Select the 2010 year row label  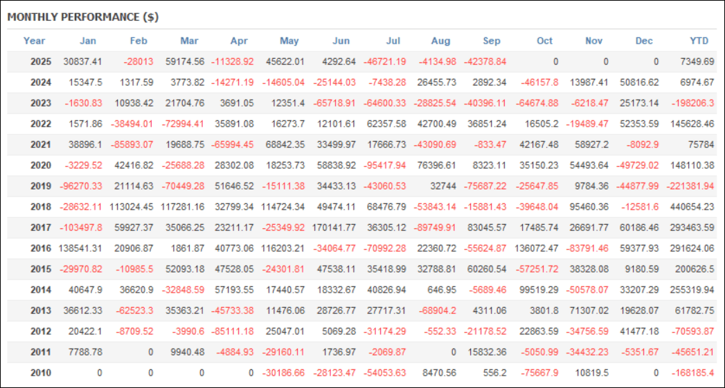(42, 373)
